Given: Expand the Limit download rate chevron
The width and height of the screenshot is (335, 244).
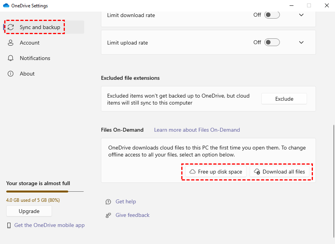Looking at the screenshot, I should (x=302, y=15).
